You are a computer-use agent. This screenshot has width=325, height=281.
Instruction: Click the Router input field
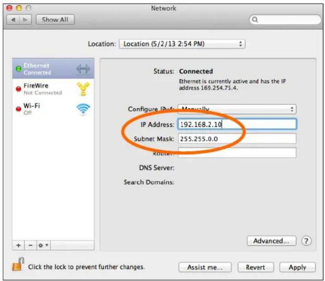point(237,153)
